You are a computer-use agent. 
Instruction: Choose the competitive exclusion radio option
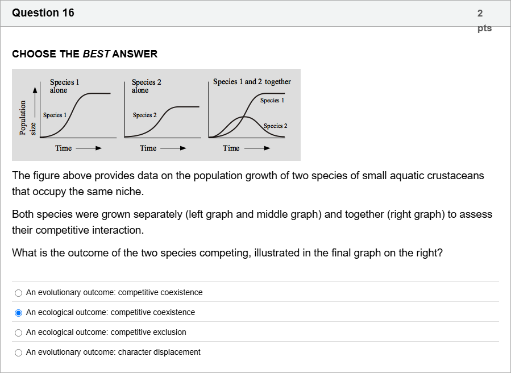(19, 333)
